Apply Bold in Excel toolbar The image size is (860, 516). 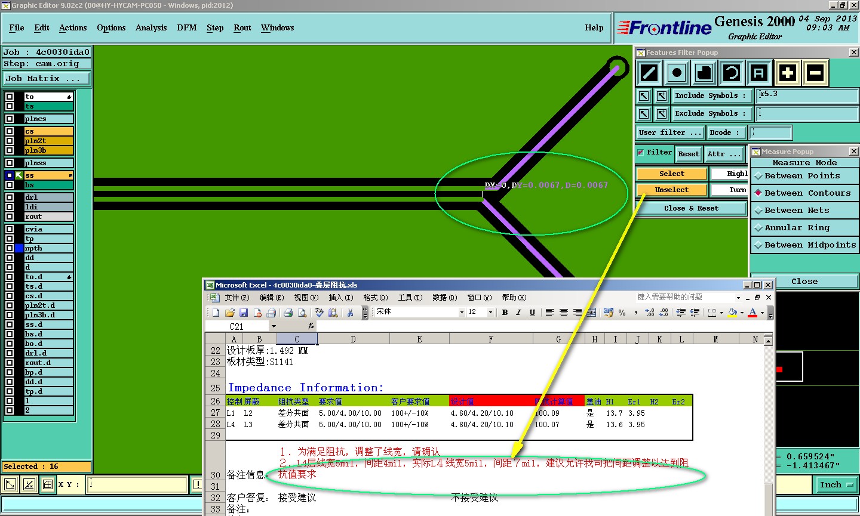tap(505, 313)
